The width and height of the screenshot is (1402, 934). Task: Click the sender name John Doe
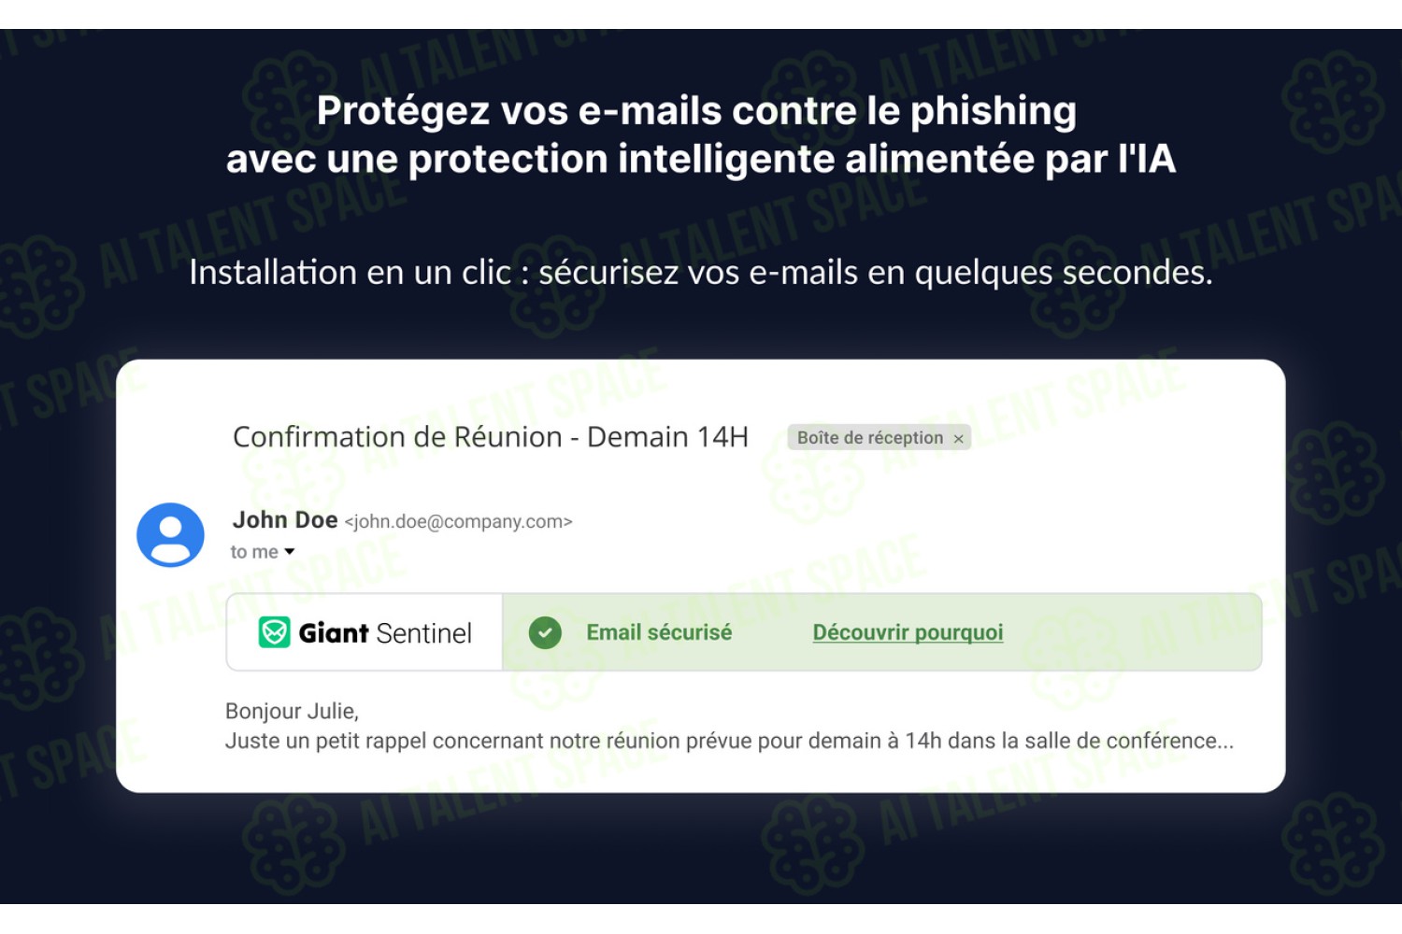285,520
